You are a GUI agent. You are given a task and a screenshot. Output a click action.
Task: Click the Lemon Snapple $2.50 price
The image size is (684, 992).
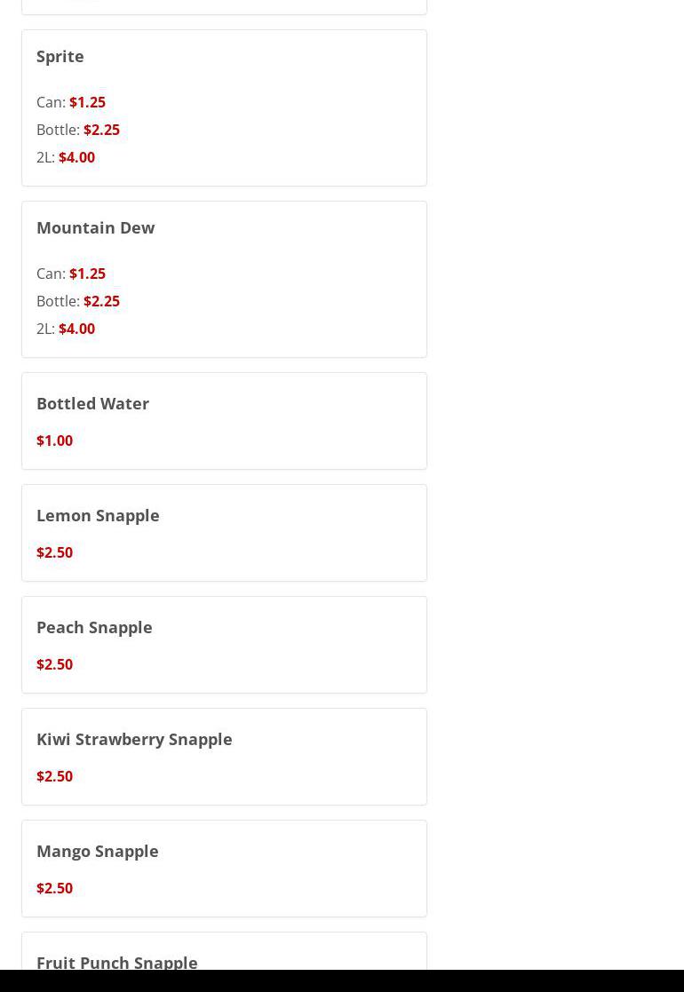pyautogui.click(x=54, y=552)
